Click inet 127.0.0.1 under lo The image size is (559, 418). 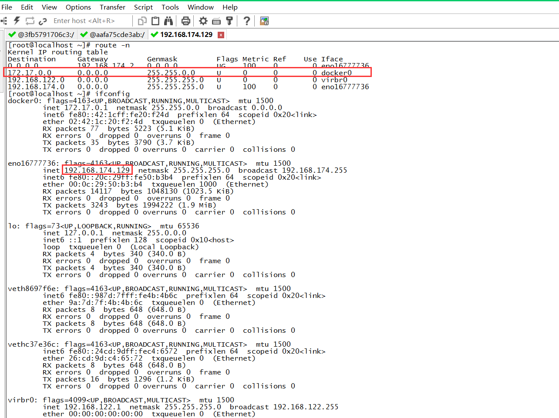click(x=73, y=233)
